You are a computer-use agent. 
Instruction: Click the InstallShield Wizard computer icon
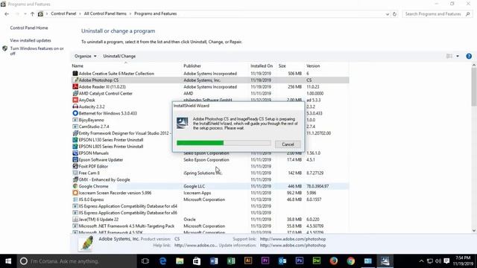pos(182,123)
